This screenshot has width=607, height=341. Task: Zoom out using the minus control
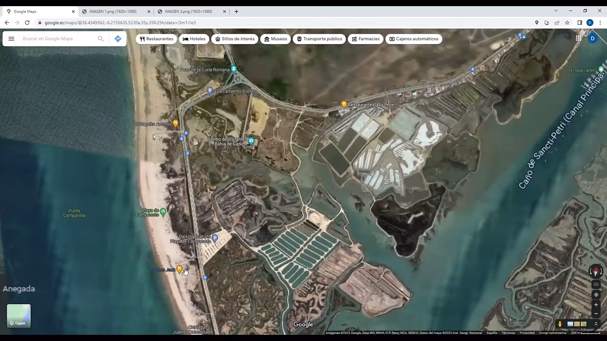pyautogui.click(x=596, y=314)
